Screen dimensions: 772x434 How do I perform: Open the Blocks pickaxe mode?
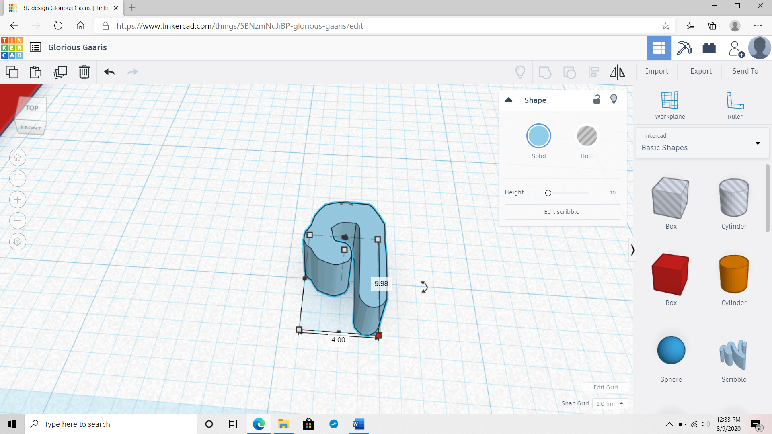tap(684, 48)
